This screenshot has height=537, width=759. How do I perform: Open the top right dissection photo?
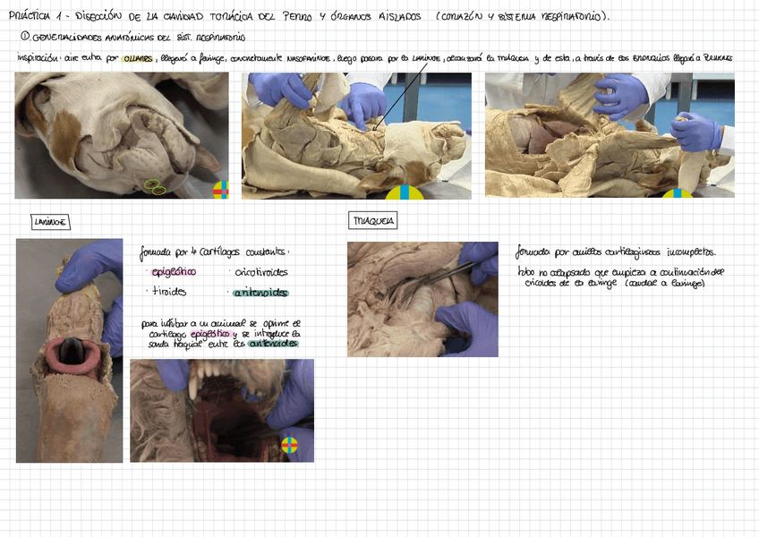[609, 135]
